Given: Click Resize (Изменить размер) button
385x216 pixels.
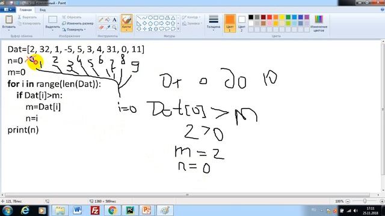Looking at the screenshot, I should point(78,23).
